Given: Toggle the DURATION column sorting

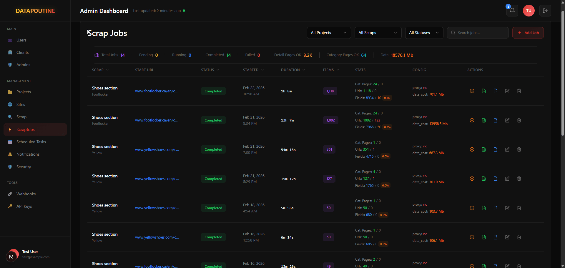Looking at the screenshot, I should 304,70.
